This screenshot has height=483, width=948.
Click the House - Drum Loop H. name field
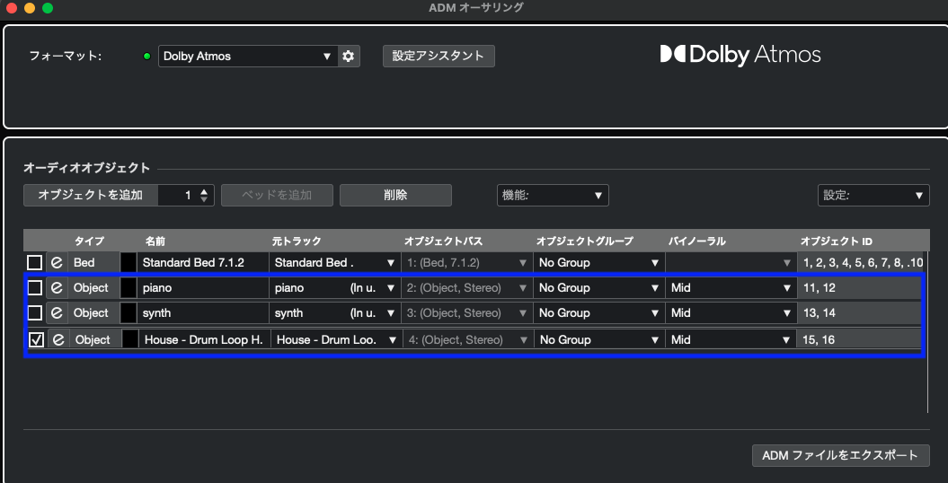(x=204, y=340)
